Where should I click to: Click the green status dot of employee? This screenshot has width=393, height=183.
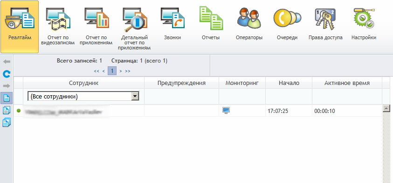[x=19, y=111]
